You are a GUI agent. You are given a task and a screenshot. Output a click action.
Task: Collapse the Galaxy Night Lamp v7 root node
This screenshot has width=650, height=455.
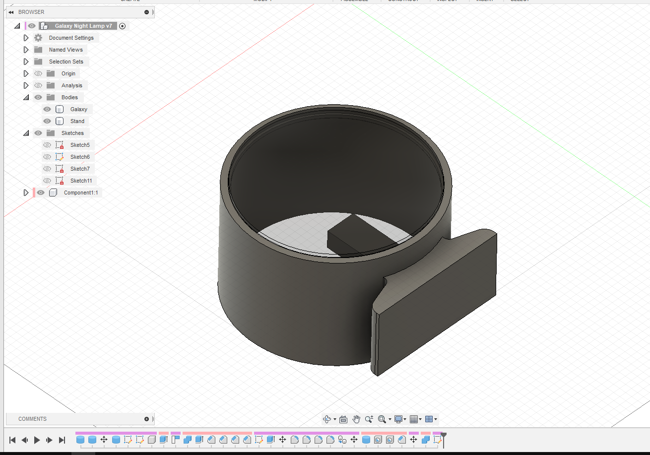coord(17,26)
